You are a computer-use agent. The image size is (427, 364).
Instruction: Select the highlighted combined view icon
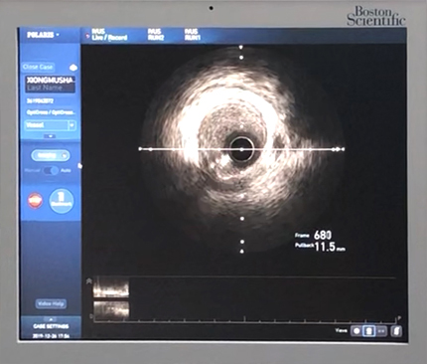(x=368, y=331)
